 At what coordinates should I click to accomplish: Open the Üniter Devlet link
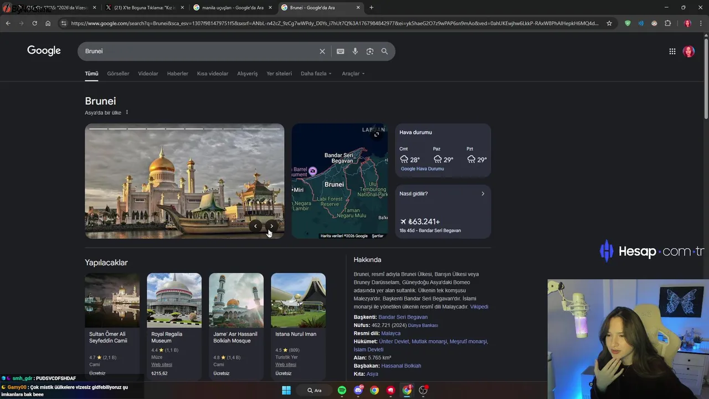click(x=394, y=341)
